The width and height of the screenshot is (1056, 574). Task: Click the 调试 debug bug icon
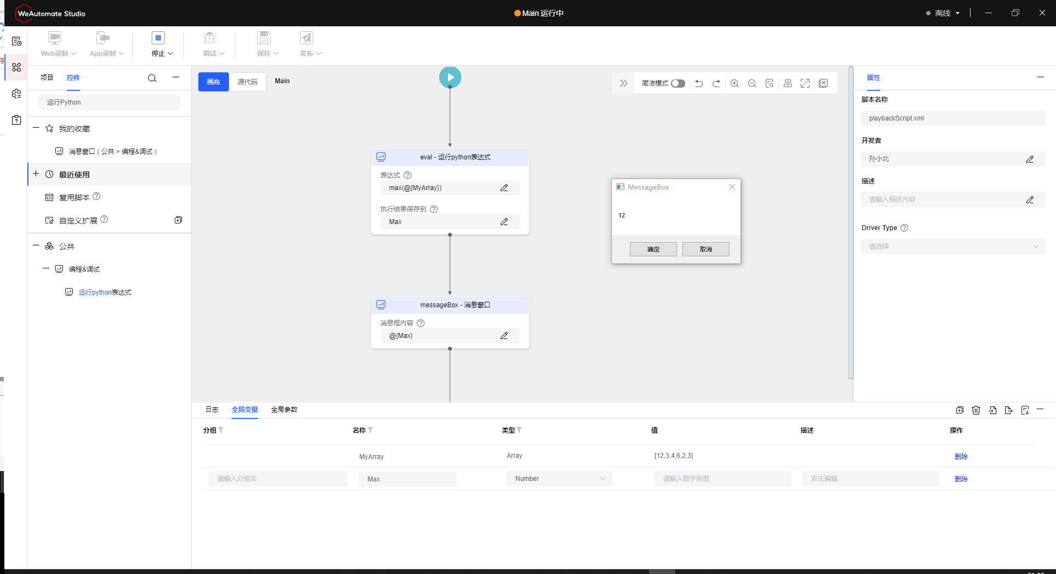(x=210, y=38)
